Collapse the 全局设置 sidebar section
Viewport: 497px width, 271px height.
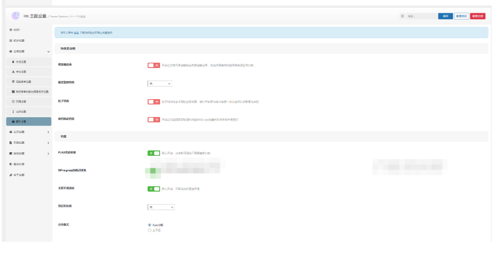(48, 51)
